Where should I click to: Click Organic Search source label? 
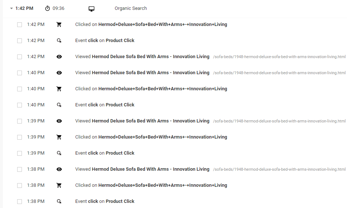click(130, 8)
